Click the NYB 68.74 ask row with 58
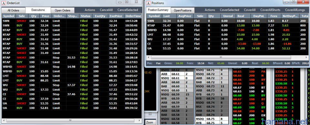Image resolution: width=310 pixels, height=125 pixels. [x=212, y=99]
